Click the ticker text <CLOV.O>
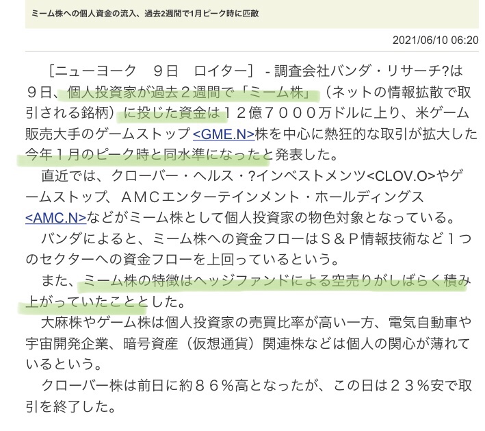 pyautogui.click(x=401, y=175)
